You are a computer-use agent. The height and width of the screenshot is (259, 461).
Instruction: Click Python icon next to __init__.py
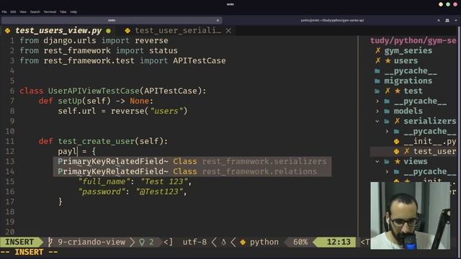coord(397,142)
